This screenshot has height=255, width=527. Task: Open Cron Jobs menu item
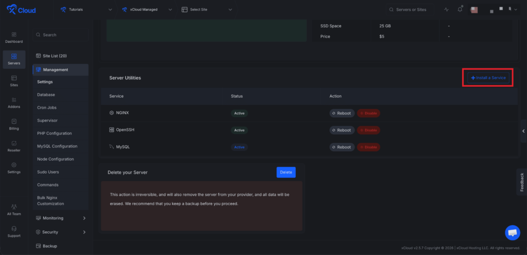tap(61, 108)
